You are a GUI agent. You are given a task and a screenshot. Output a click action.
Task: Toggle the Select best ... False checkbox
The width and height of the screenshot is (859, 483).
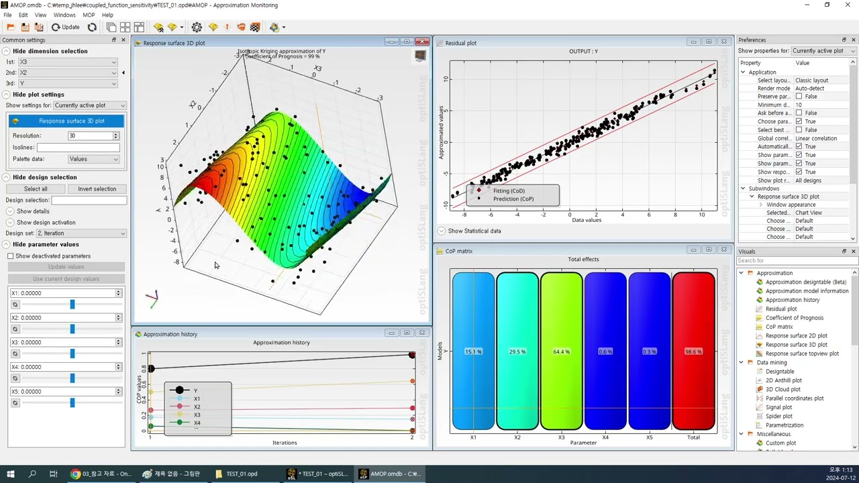(x=799, y=130)
